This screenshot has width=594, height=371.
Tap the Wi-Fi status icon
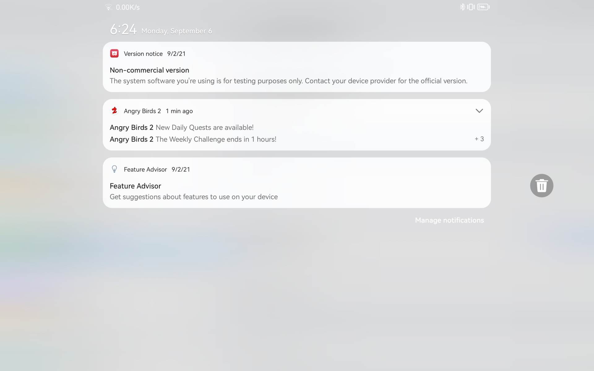click(108, 7)
